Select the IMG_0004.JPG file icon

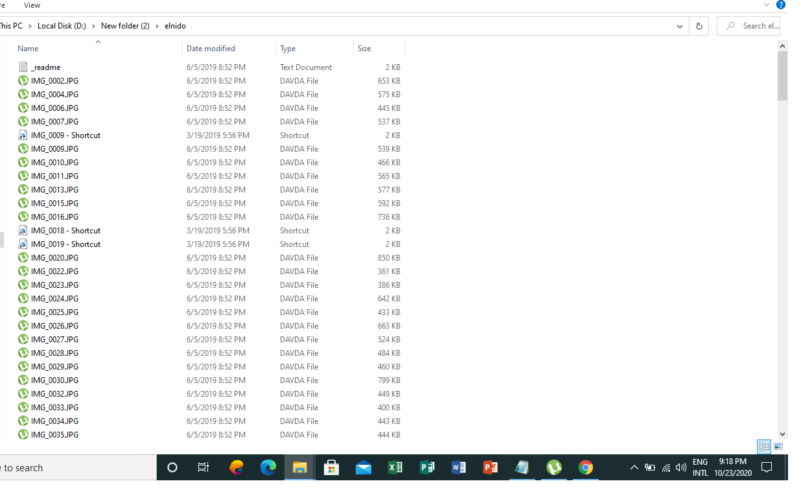click(23, 94)
